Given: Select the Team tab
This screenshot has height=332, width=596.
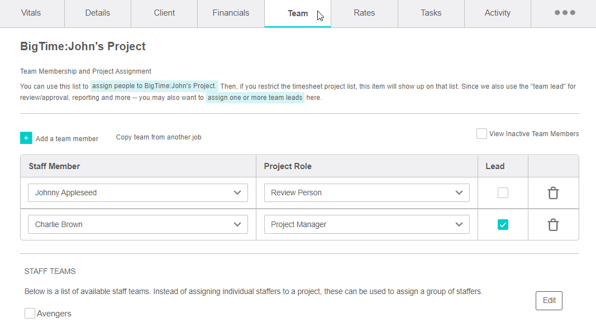Looking at the screenshot, I should click(298, 13).
